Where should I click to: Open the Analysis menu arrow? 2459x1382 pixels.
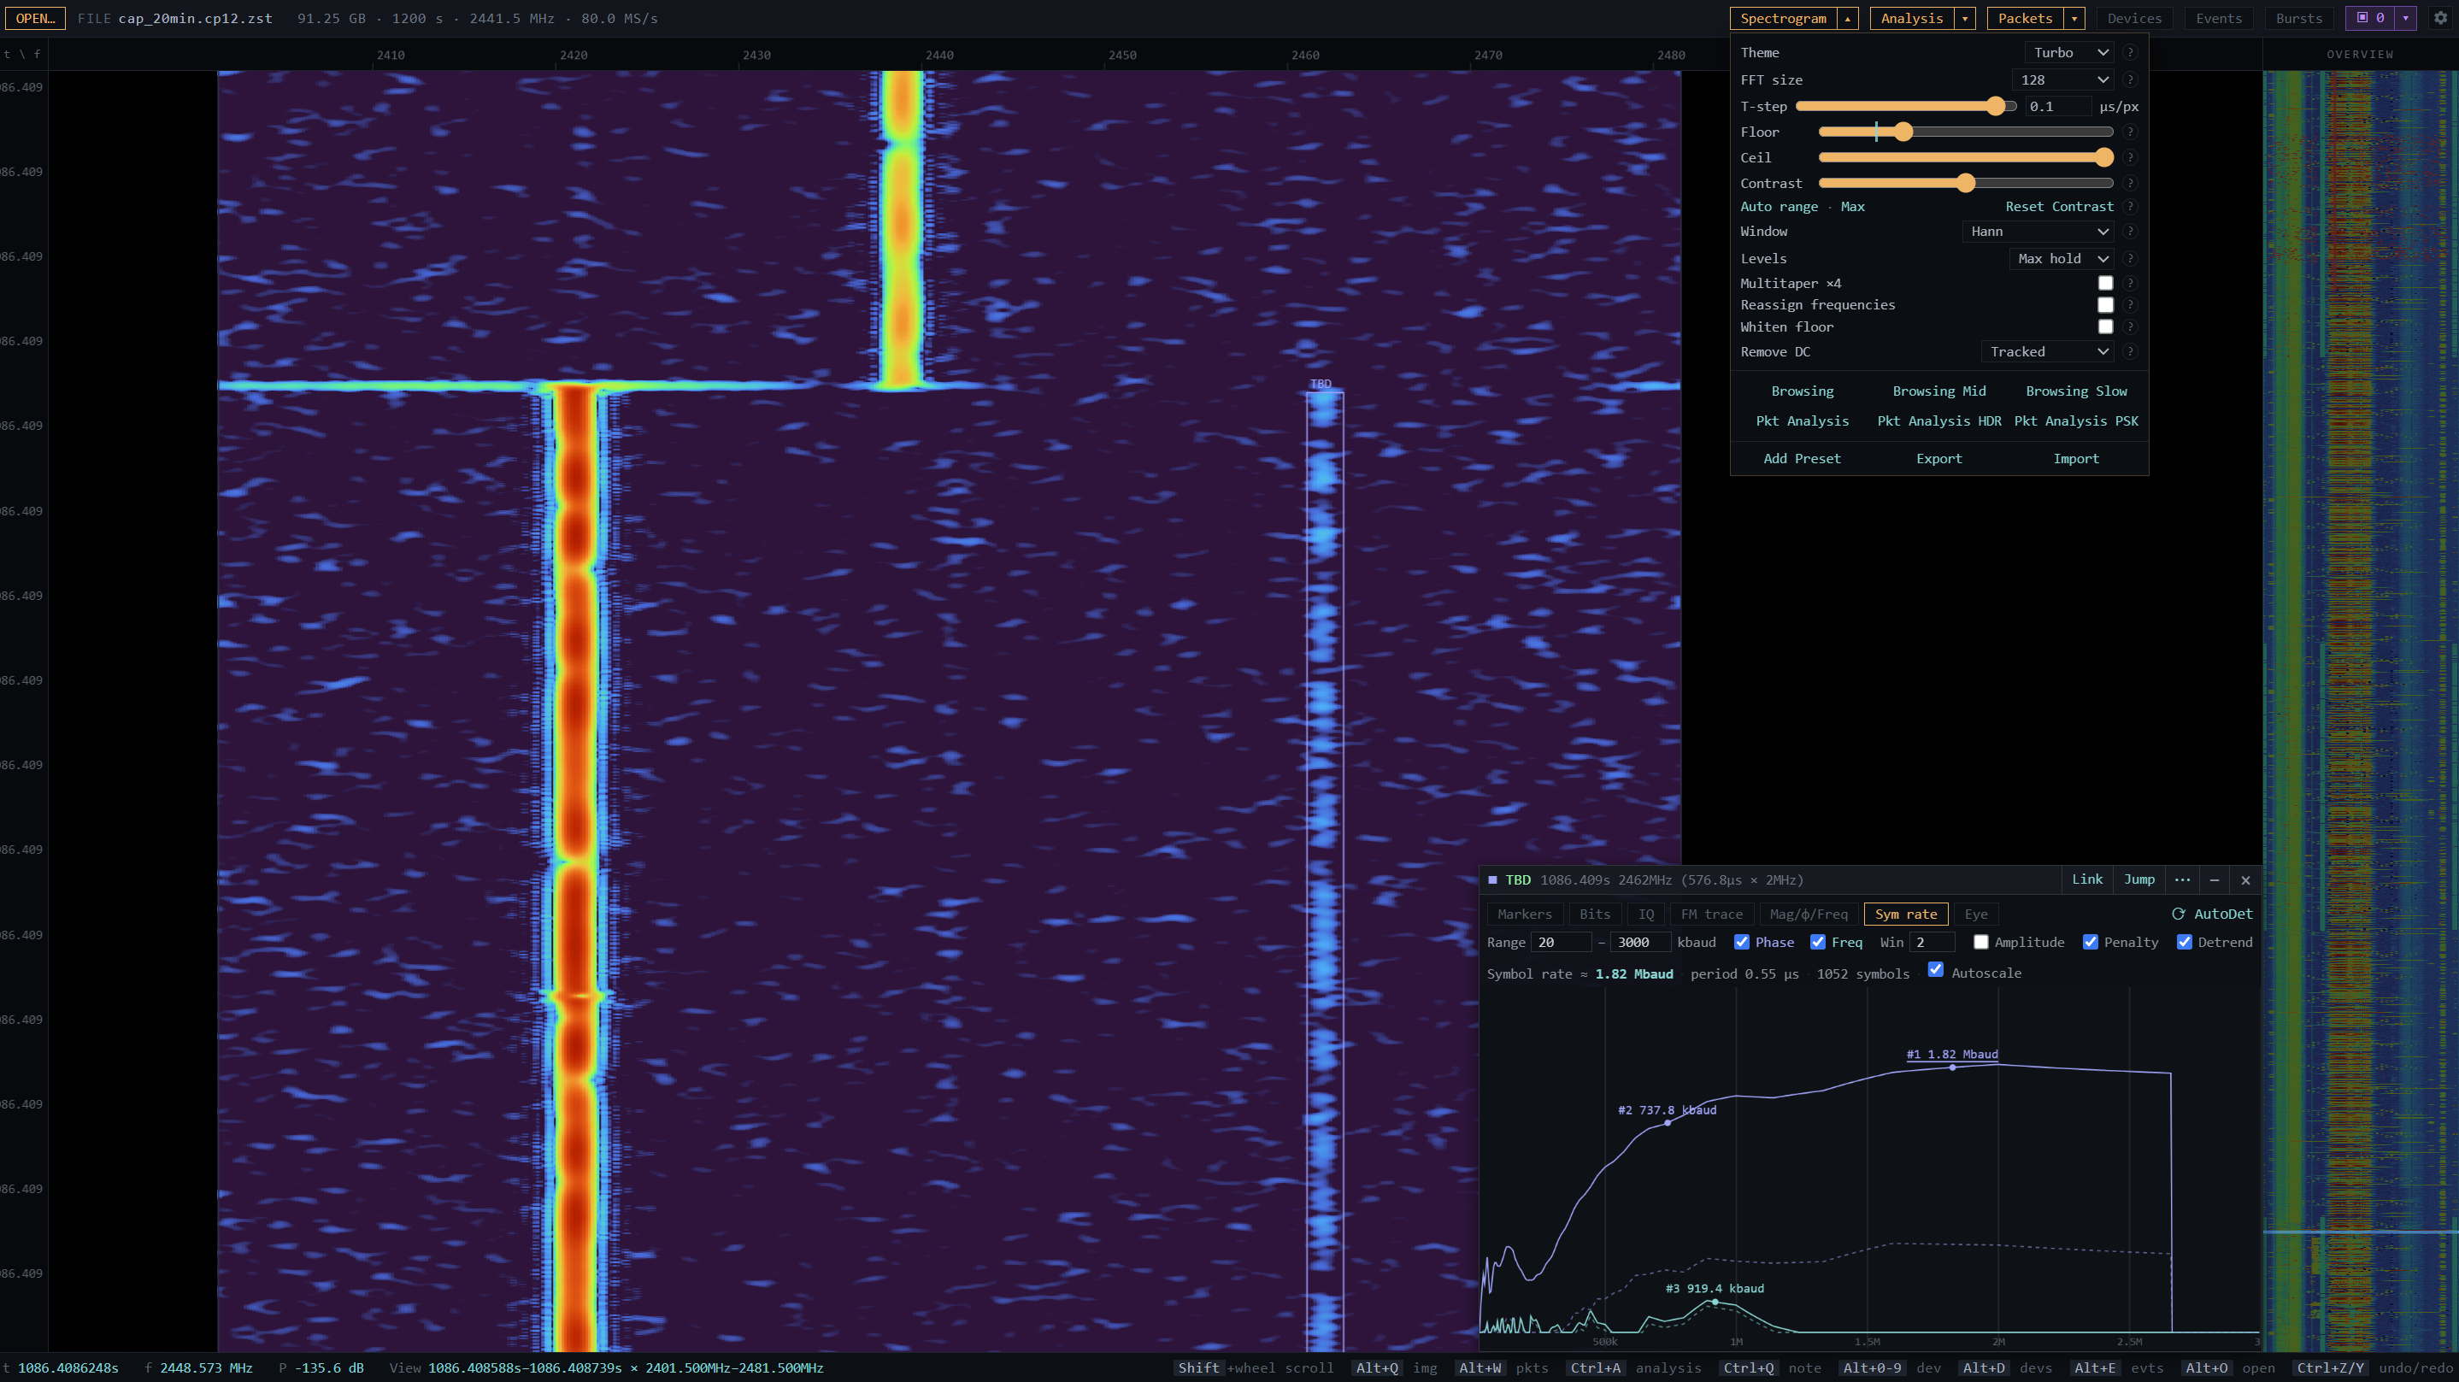pos(1964,18)
